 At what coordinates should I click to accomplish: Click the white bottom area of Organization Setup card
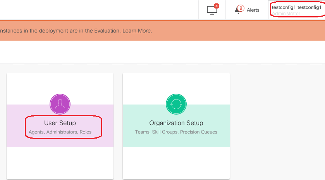tap(176, 163)
